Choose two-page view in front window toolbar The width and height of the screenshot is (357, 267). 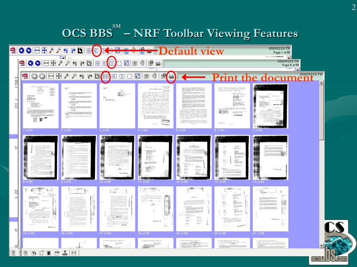click(122, 76)
